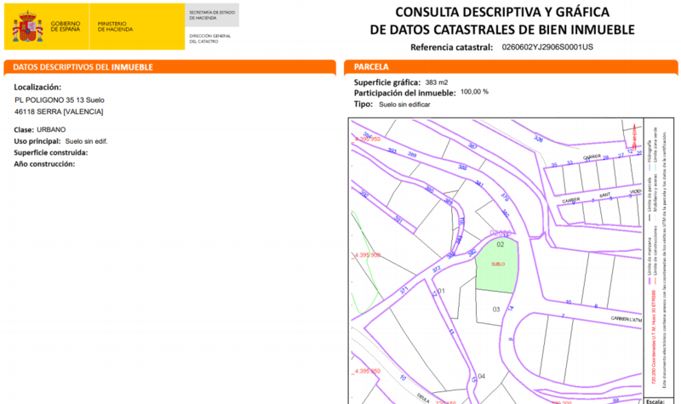
Task: Click the 'Superficie gráfica:' label
Action: (387, 83)
